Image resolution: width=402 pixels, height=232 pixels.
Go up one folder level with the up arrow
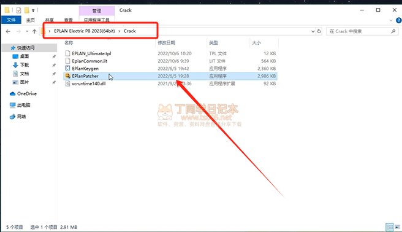click(34, 31)
